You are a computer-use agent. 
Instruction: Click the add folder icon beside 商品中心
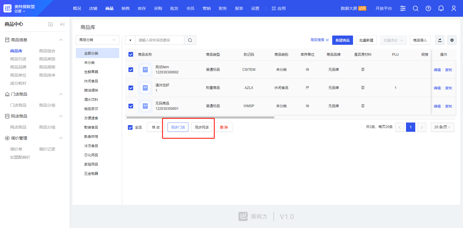click(51, 24)
